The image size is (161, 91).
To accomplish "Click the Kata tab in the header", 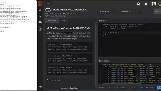I will [x=49, y=3].
